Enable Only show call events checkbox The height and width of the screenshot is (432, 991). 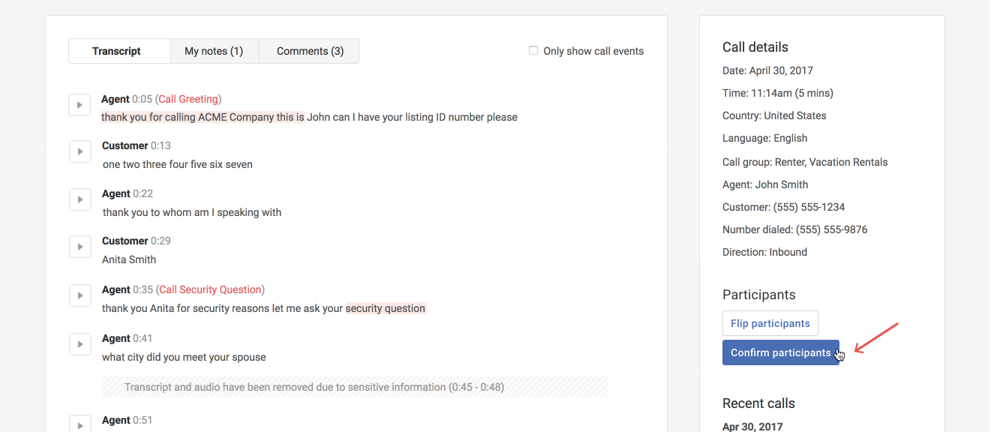[x=533, y=51]
